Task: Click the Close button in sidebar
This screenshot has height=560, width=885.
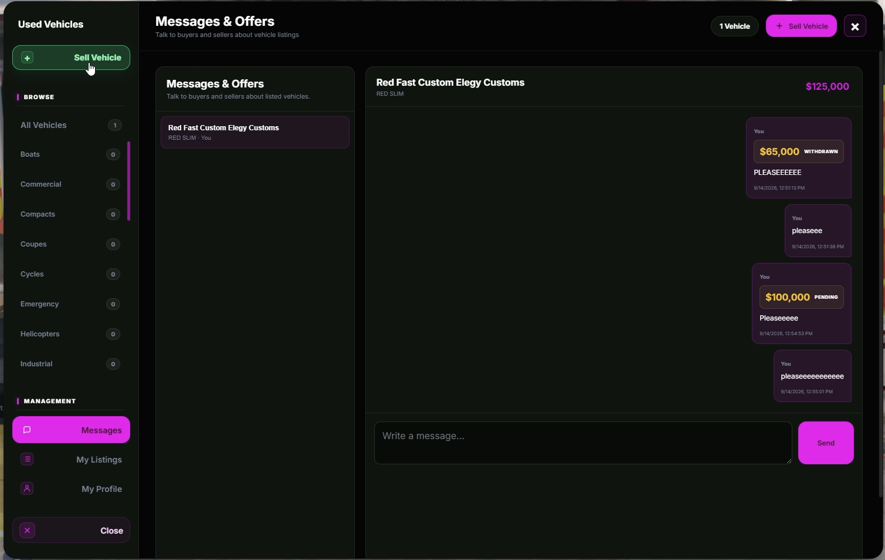Action: pos(71,531)
